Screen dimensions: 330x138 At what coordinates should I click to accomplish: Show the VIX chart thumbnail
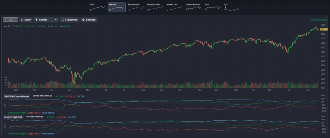point(232,7)
